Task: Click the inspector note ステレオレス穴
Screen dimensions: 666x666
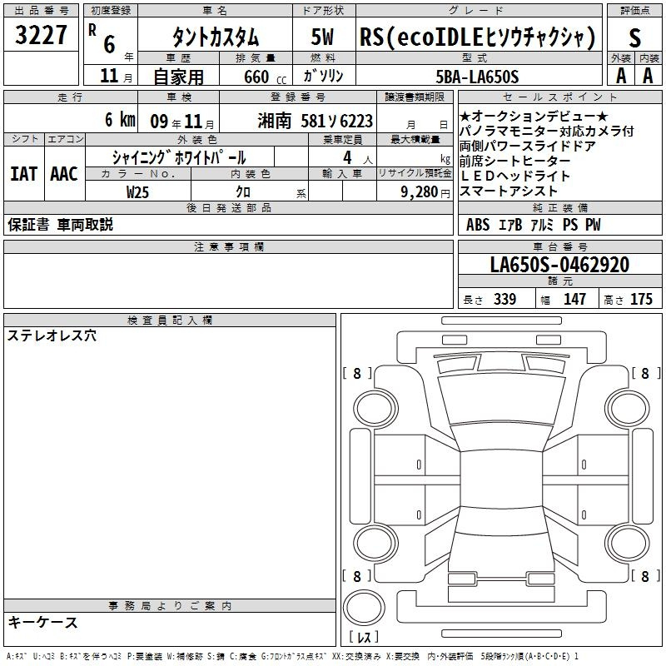Action: click(x=52, y=336)
